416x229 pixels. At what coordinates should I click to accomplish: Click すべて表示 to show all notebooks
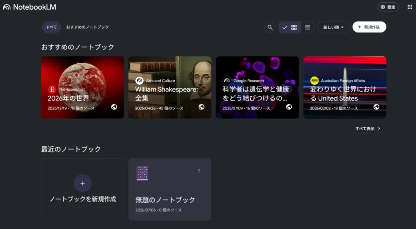367,128
